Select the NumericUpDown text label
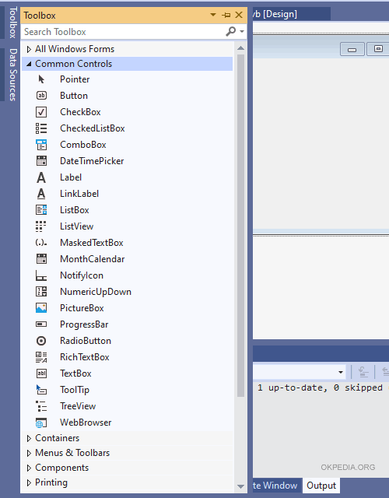Image resolution: width=389 pixels, height=498 pixels. [x=96, y=292]
